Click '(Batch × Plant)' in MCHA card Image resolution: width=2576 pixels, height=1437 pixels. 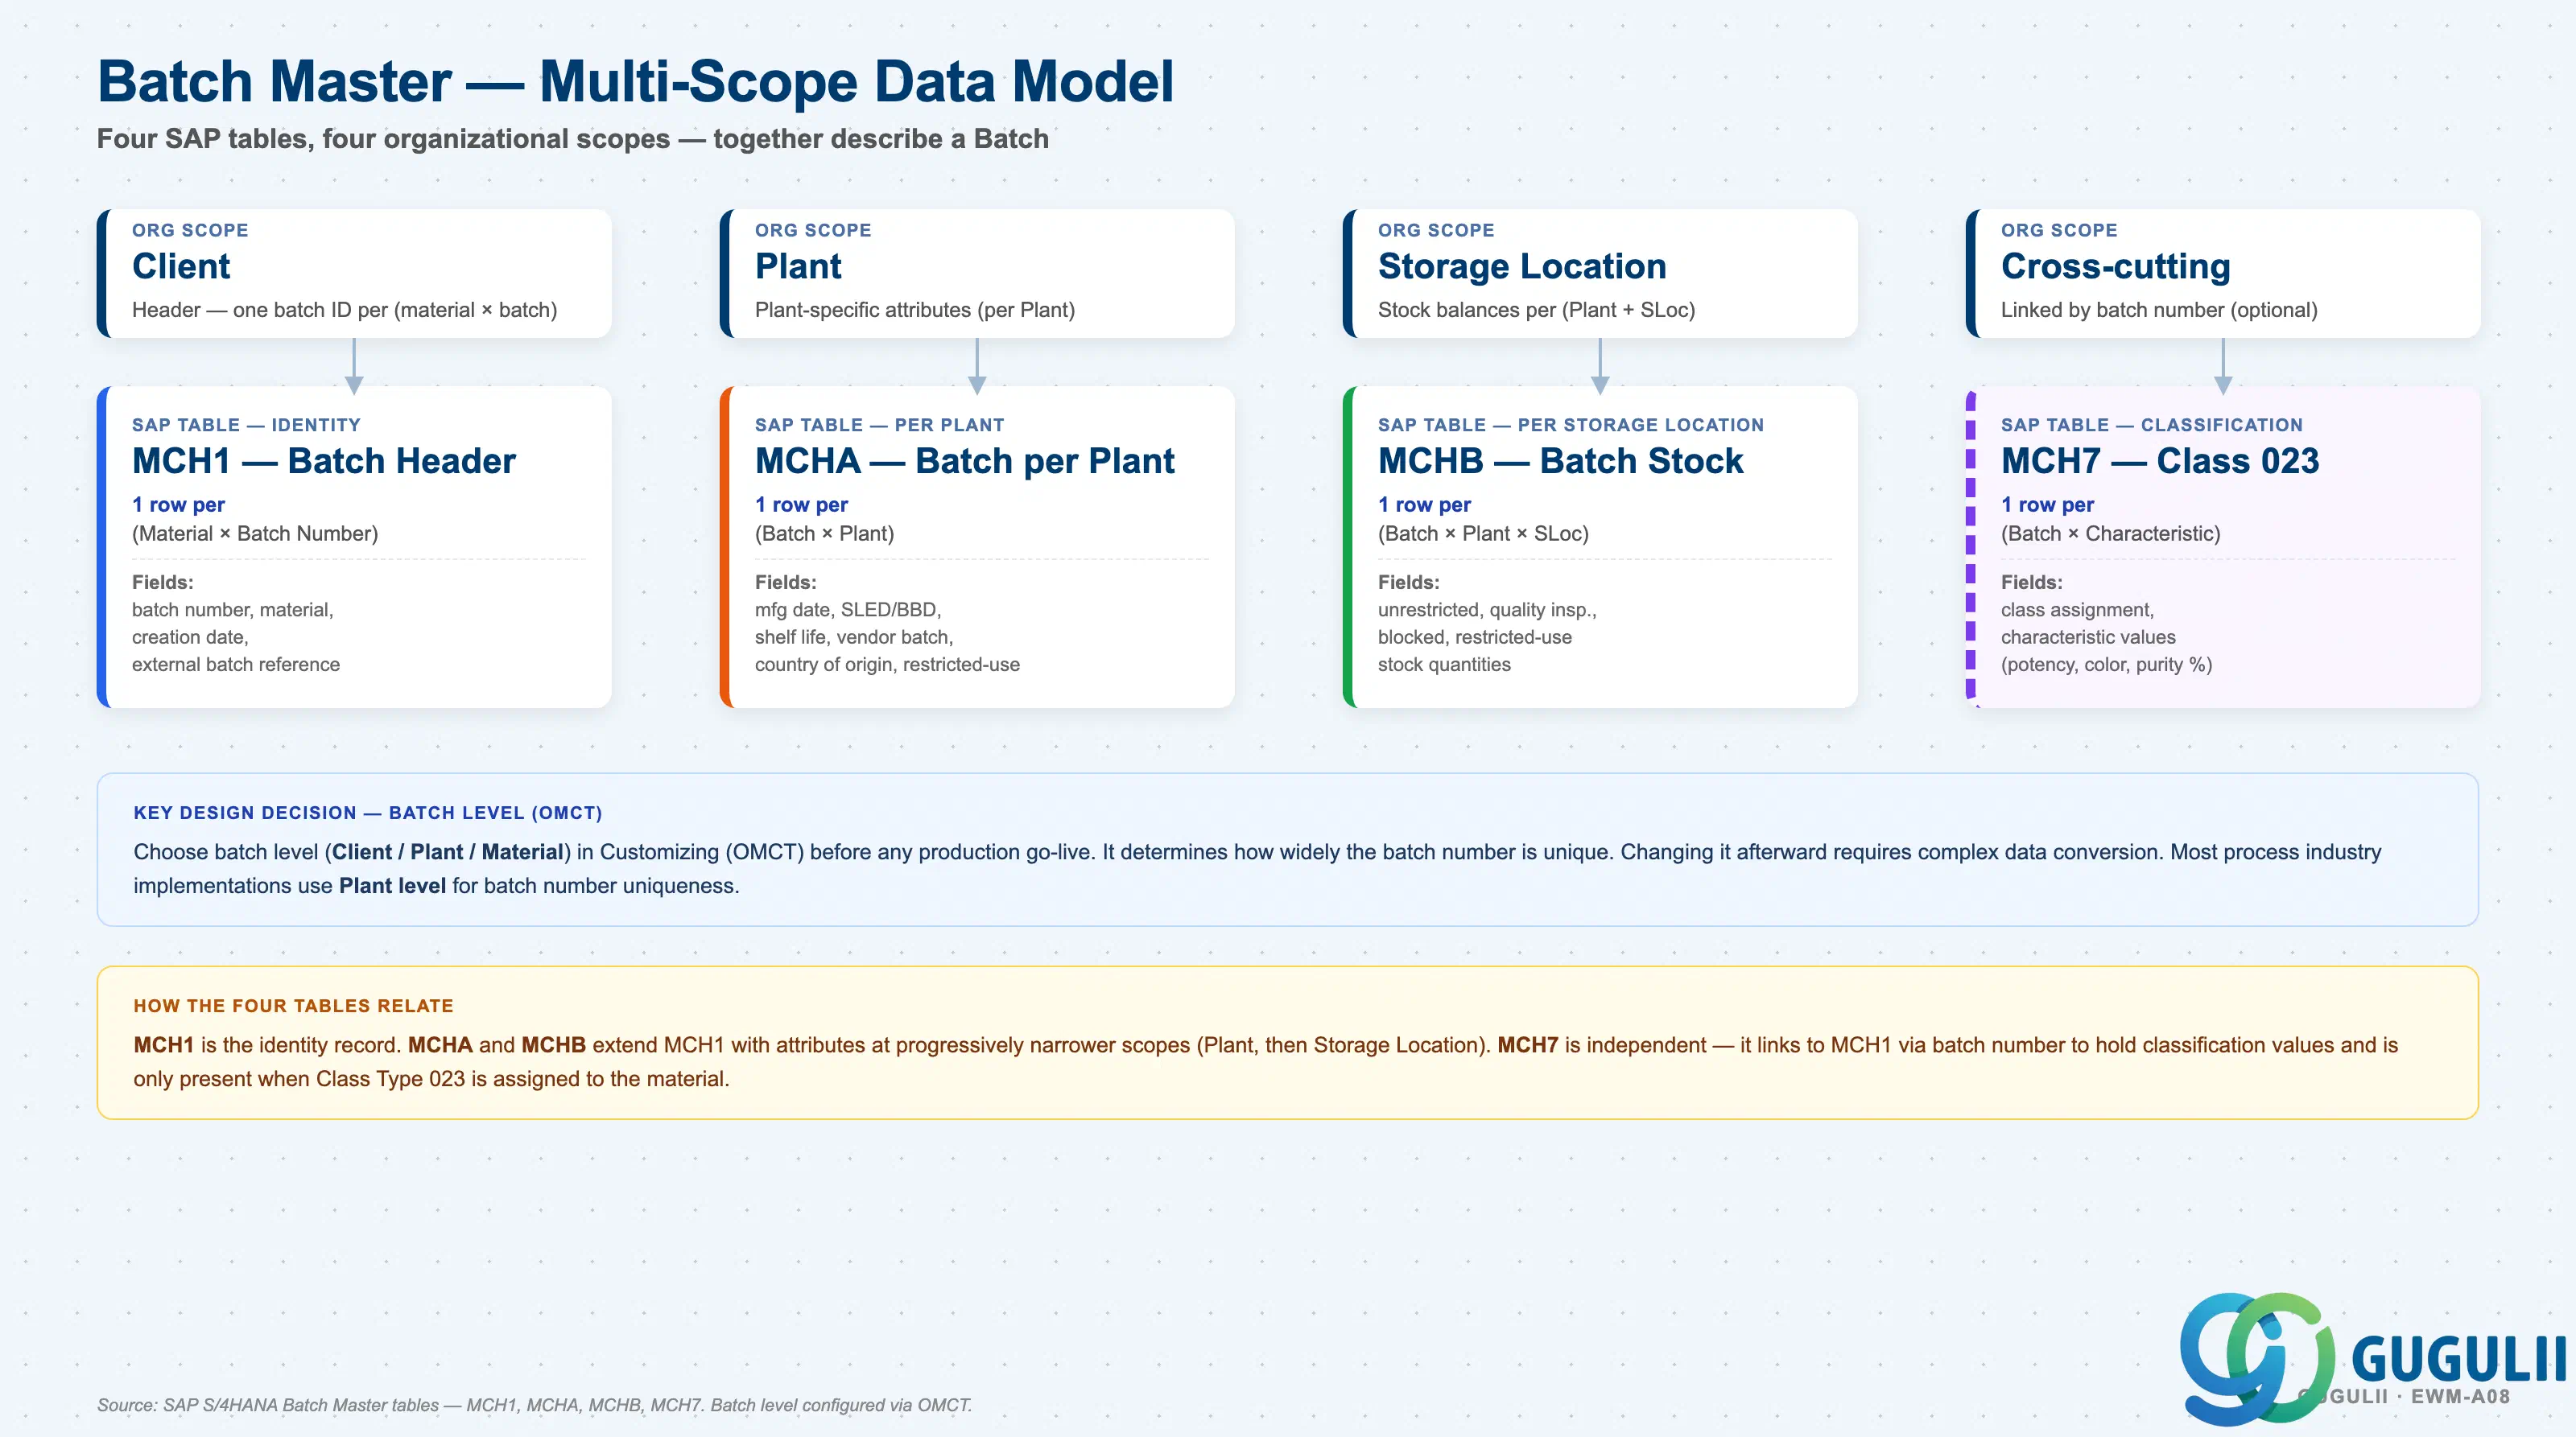click(x=824, y=533)
